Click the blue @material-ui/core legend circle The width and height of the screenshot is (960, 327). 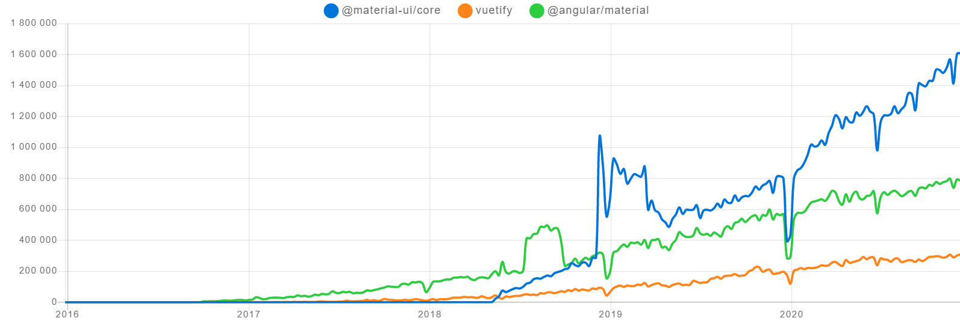331,11
